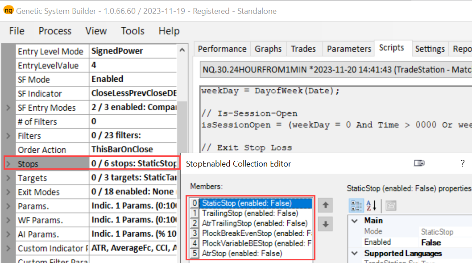Open the Trades tab
The height and width of the screenshot is (263, 472).
[x=303, y=49]
